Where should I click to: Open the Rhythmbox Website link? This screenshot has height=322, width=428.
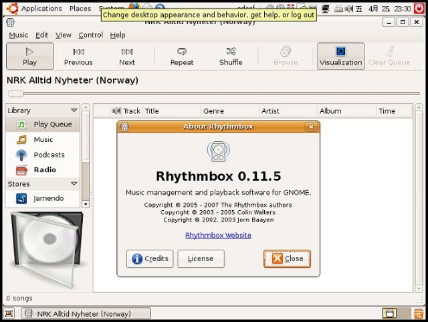[x=218, y=235]
